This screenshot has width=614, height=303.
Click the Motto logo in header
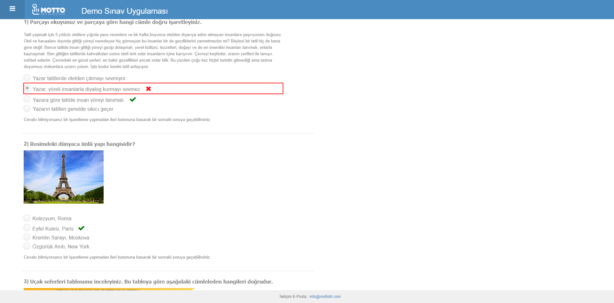(49, 10)
